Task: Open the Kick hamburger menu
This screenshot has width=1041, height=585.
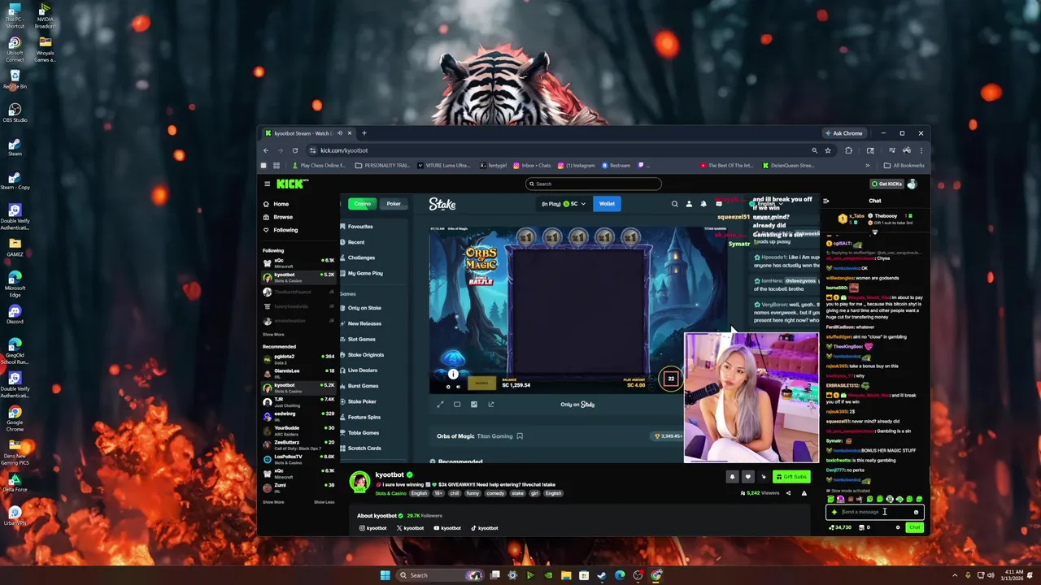Action: [x=267, y=184]
